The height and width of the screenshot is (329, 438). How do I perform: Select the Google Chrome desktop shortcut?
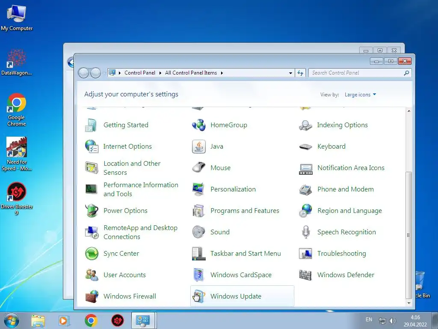pyautogui.click(x=17, y=110)
